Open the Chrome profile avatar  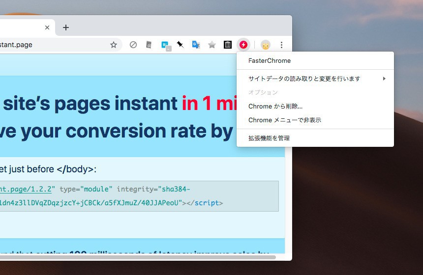tap(266, 45)
